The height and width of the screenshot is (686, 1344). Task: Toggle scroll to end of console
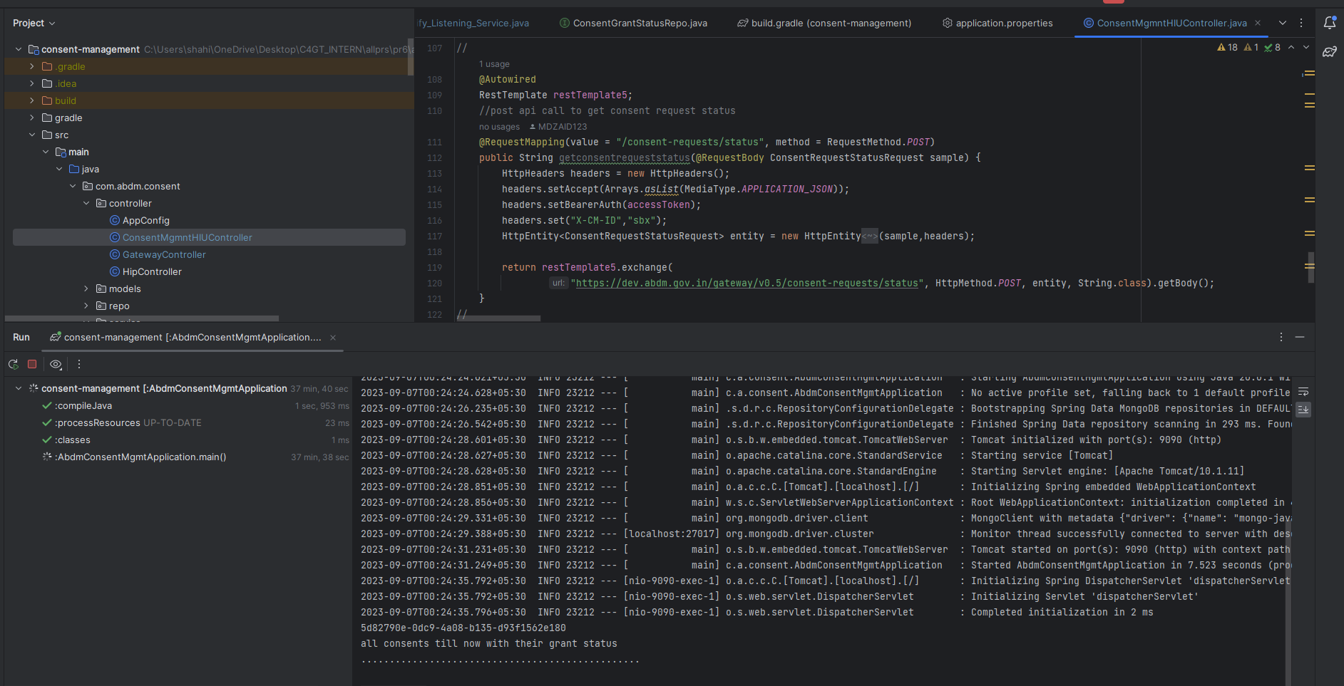pyautogui.click(x=1303, y=409)
